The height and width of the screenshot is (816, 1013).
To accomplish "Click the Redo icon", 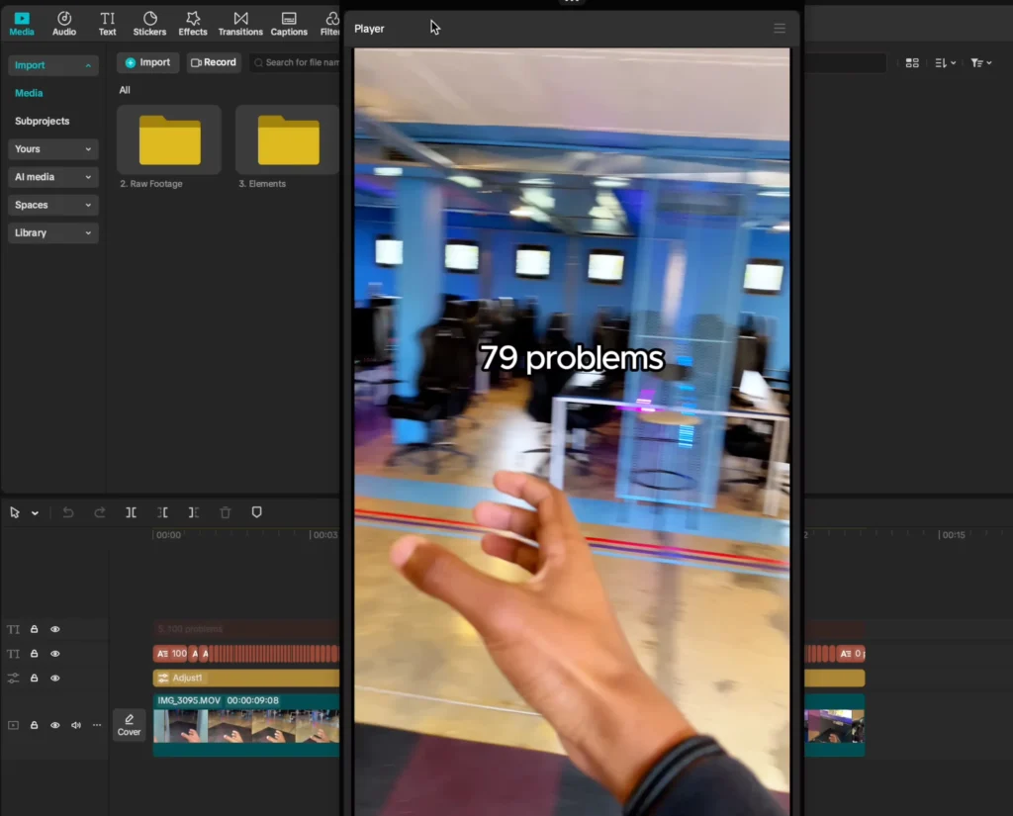I will [100, 512].
